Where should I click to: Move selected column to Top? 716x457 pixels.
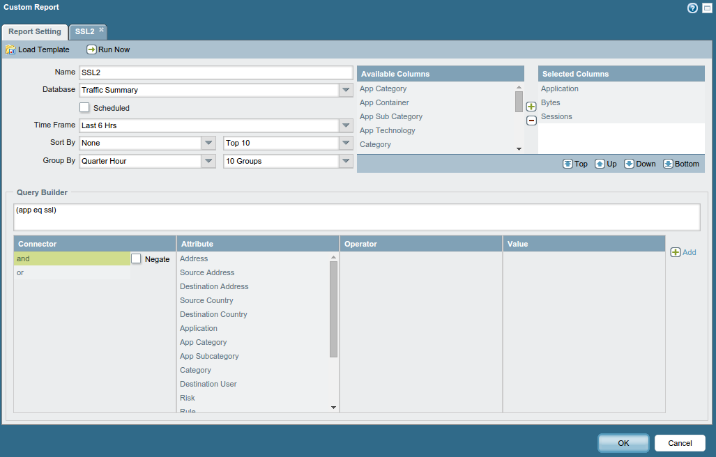tap(575, 164)
